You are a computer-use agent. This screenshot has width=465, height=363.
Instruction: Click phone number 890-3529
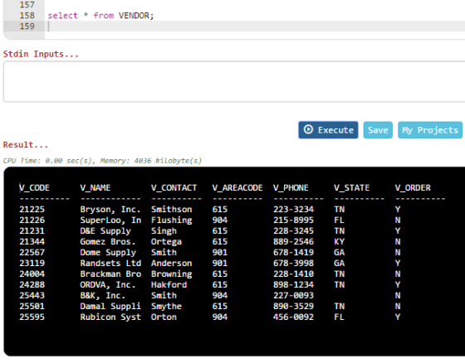[293, 306]
